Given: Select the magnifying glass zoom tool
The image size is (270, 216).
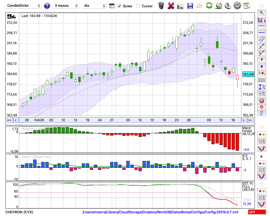Looking at the screenshot, I should (x=262, y=13).
